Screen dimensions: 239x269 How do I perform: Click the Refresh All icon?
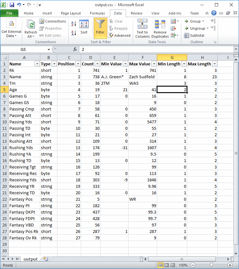pos(31,24)
